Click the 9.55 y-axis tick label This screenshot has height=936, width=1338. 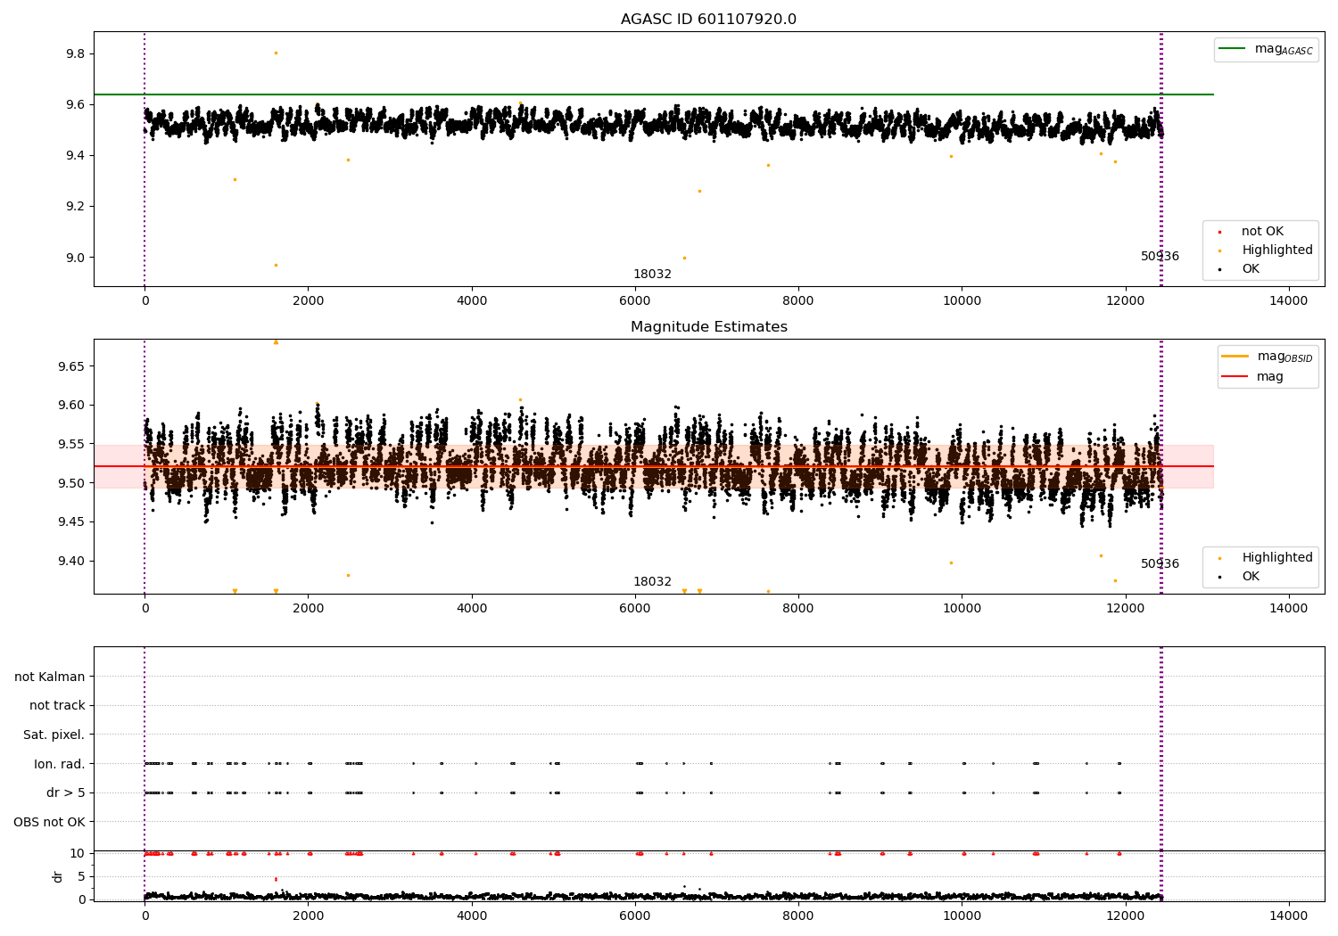(71, 444)
